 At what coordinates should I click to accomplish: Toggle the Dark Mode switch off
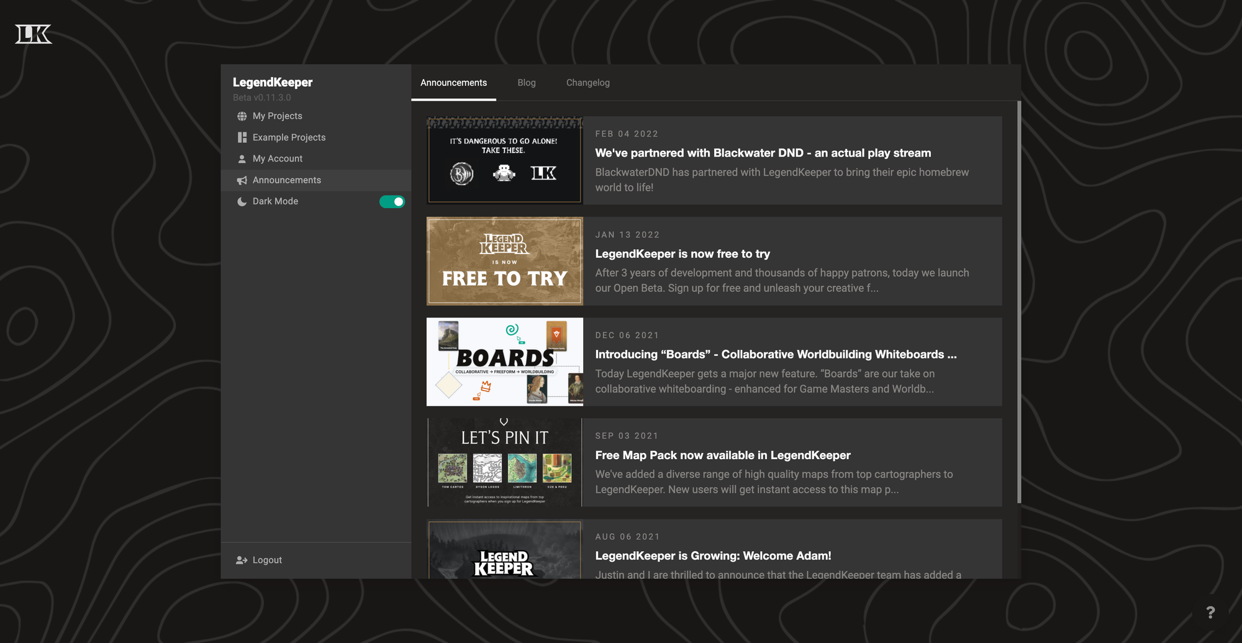pyautogui.click(x=392, y=201)
